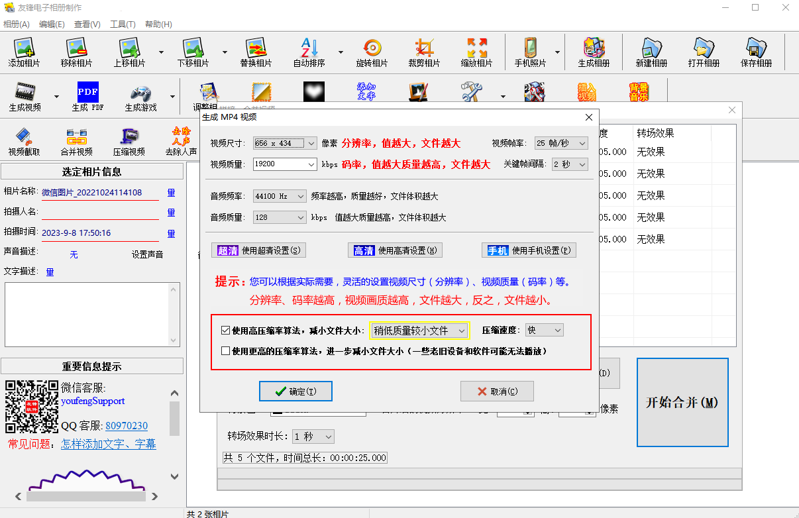Click the 确定(Y) confirm button
799x518 pixels.
coord(295,391)
